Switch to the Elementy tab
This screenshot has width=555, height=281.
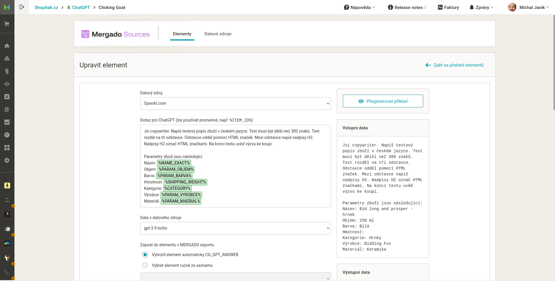click(x=182, y=34)
